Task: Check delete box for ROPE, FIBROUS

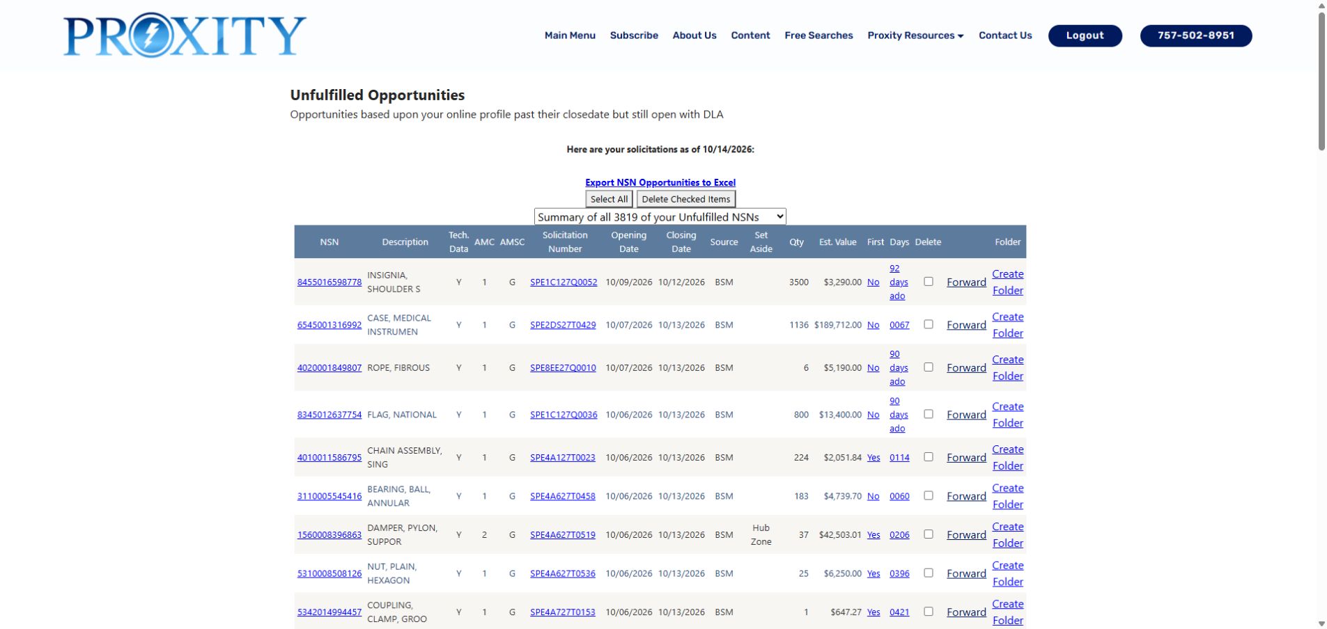Action: (x=929, y=367)
